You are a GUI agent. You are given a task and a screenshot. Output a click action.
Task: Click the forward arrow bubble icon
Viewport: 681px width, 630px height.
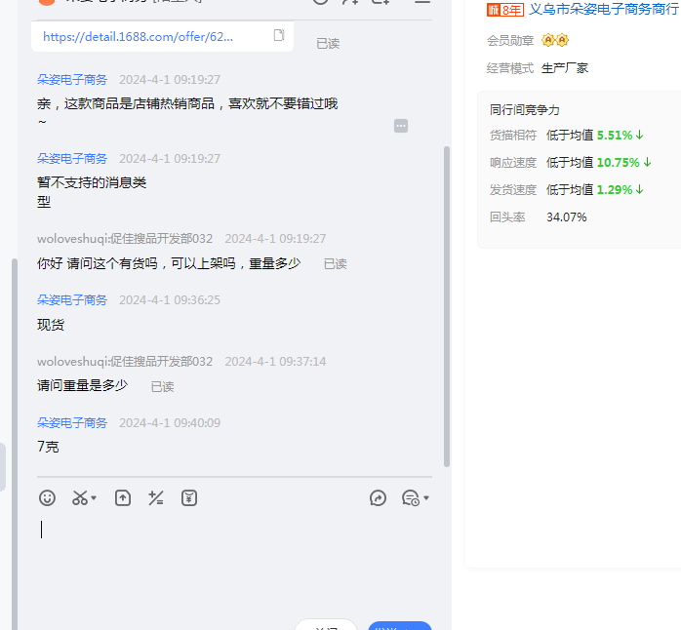click(379, 498)
